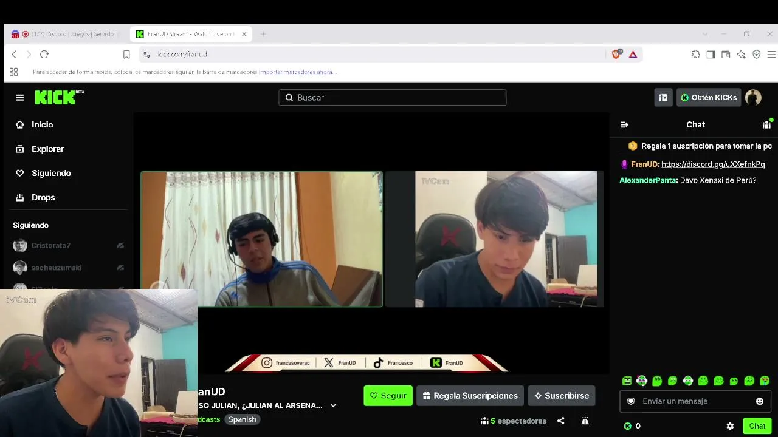Viewport: 778px width, 437px height.
Task: Click the left webcam feed in stream
Action: click(261, 239)
